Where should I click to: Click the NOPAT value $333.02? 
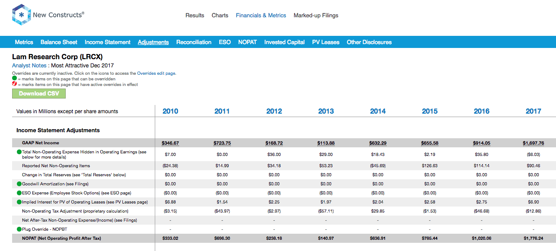(170, 238)
